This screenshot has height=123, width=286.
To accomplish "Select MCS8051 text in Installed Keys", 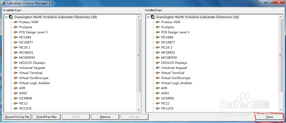I will (168, 53).
